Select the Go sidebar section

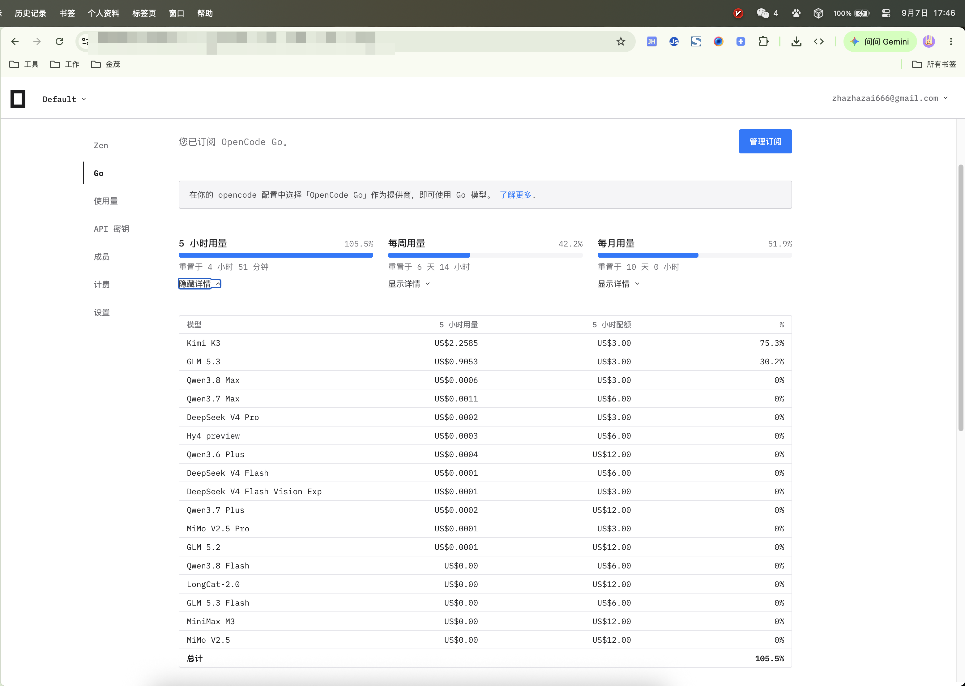pyautogui.click(x=98, y=173)
